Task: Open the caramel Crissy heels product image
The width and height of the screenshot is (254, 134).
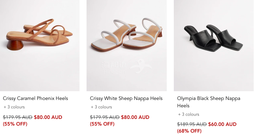Action: [x=40, y=46]
